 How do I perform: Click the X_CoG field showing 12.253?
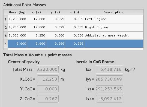[48, 79]
